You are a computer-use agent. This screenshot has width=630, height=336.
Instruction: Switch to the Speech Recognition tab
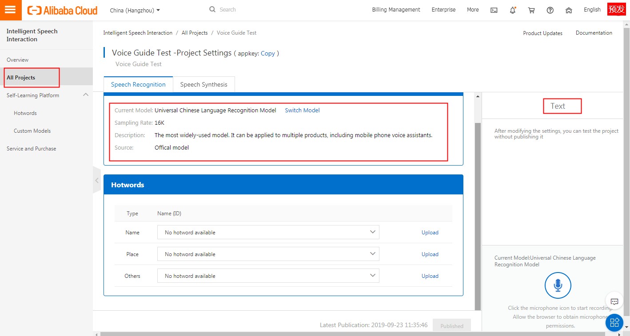coord(138,84)
